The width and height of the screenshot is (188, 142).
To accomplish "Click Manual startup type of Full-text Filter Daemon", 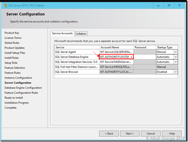I will (x=167, y=67).
